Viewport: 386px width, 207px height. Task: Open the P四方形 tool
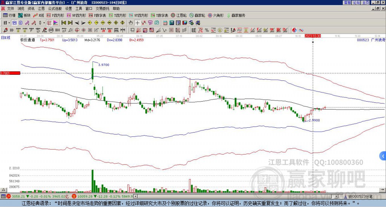[55, 15]
